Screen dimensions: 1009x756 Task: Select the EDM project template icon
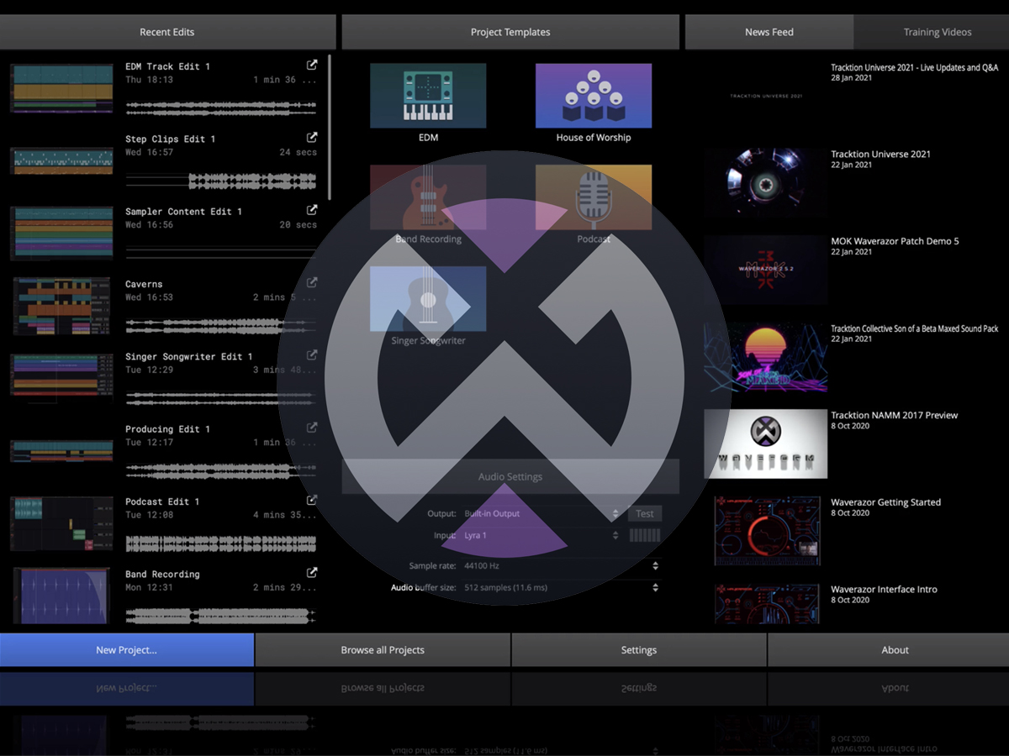pyautogui.click(x=428, y=96)
